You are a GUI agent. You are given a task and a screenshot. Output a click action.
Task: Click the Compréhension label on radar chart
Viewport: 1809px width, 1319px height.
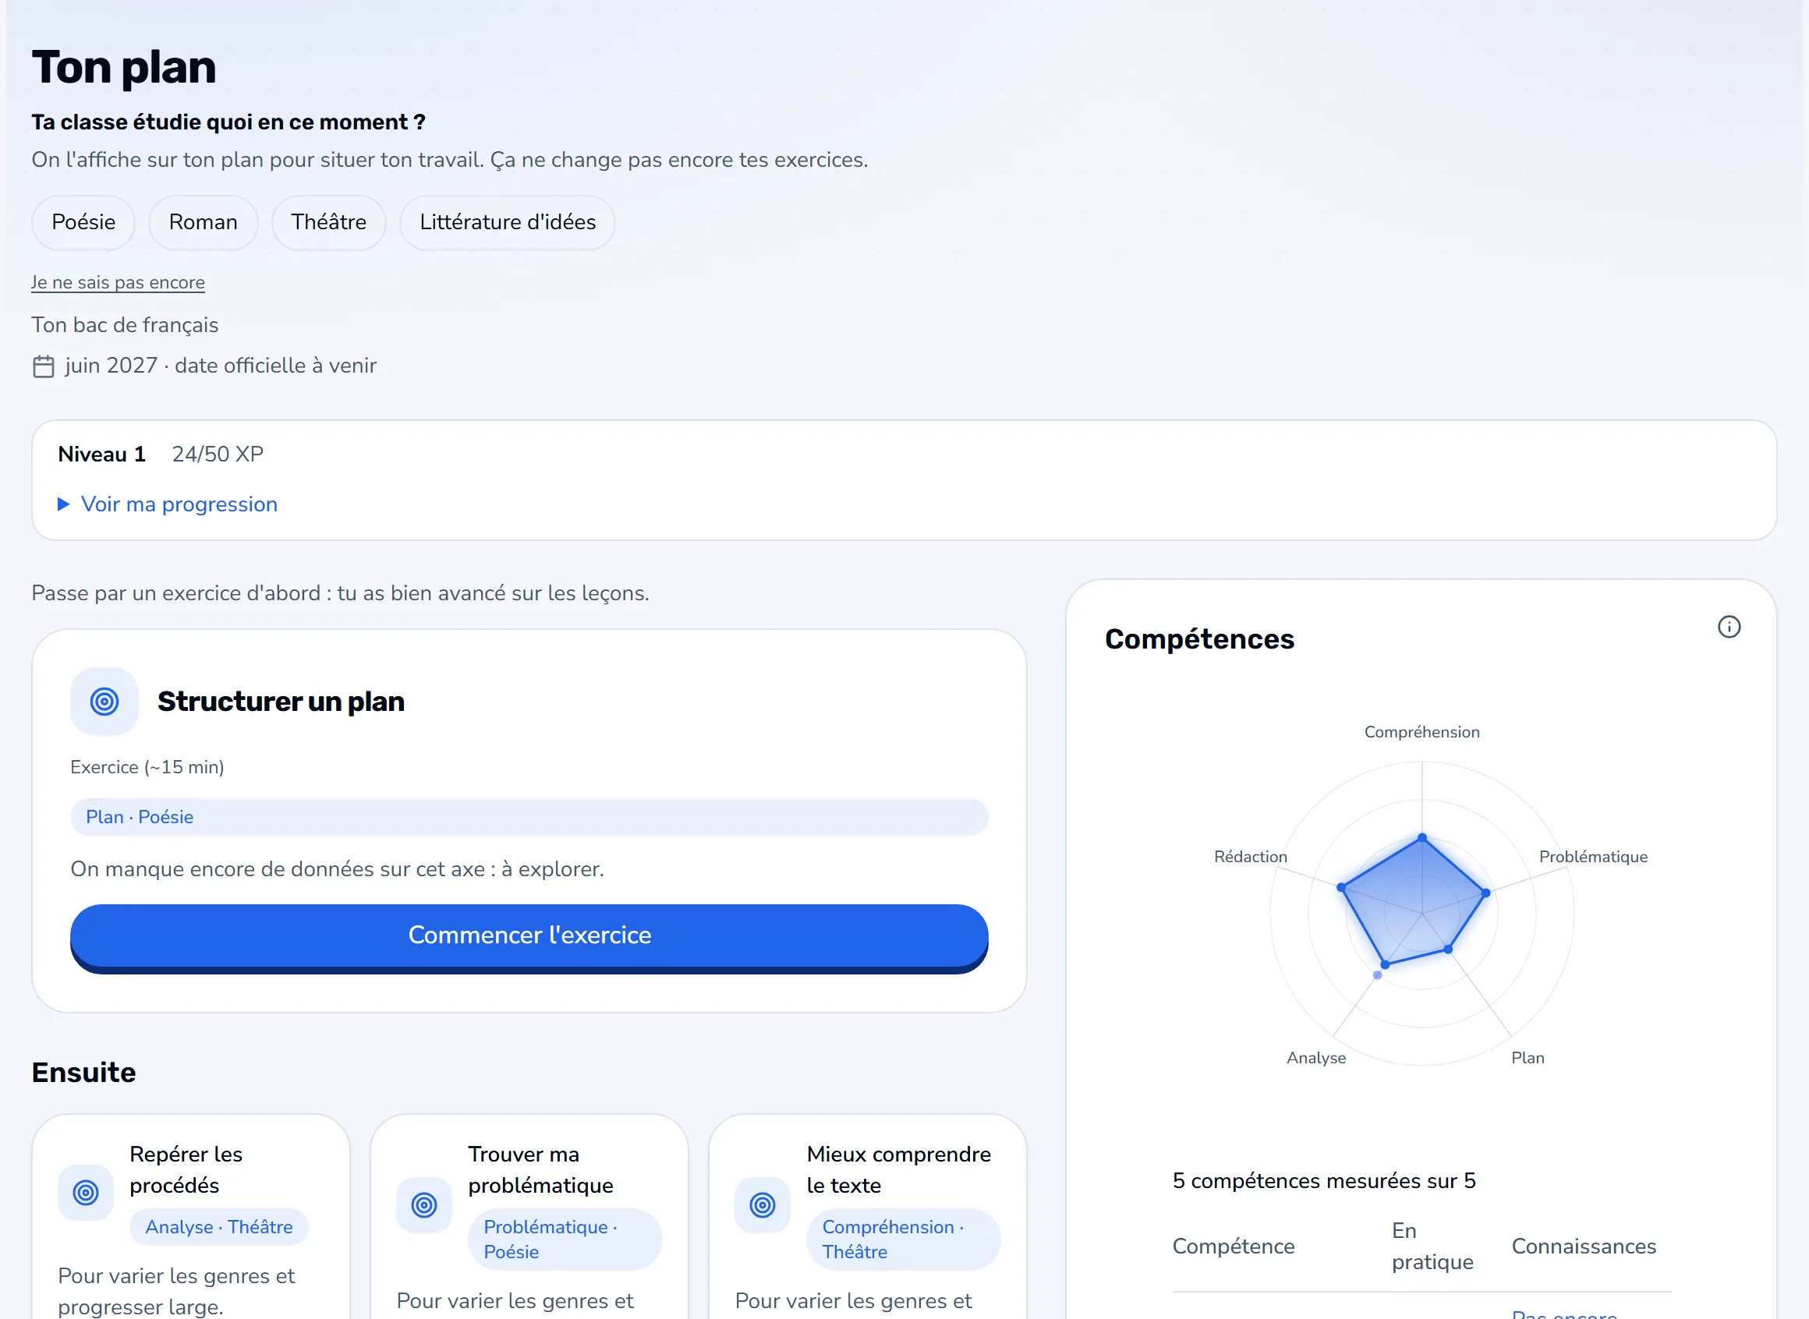click(1421, 731)
